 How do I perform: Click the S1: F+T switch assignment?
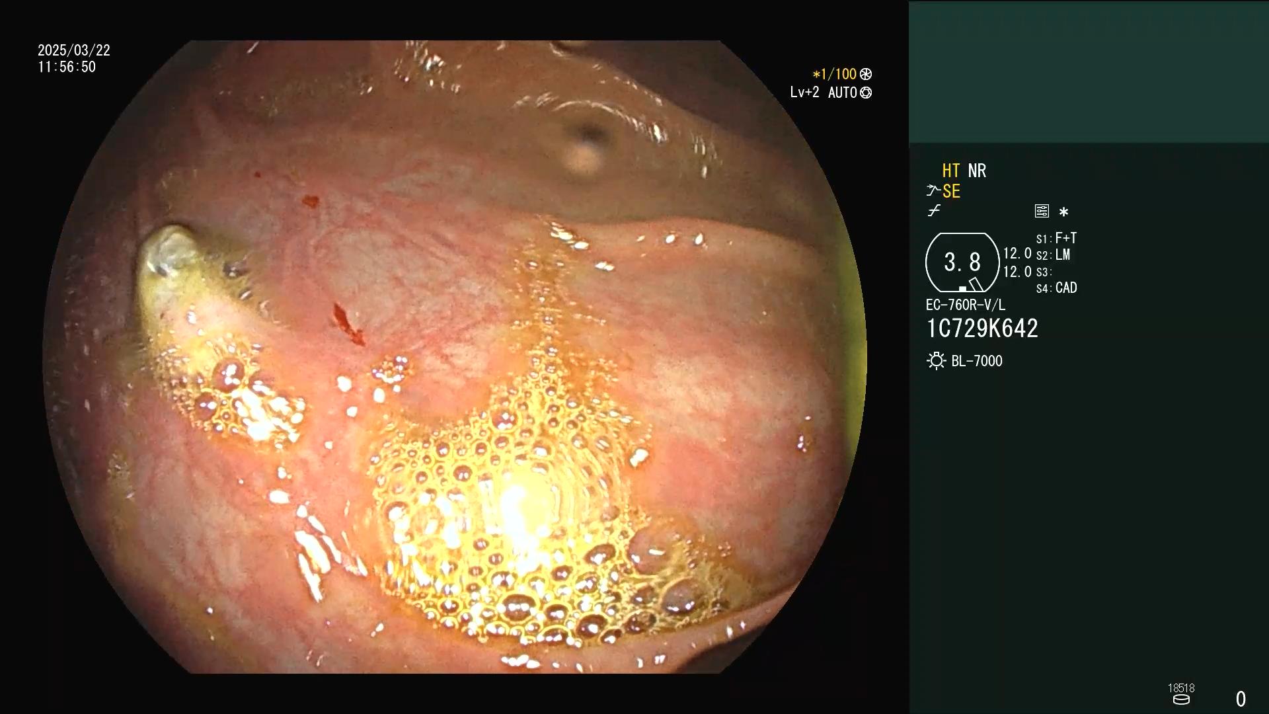click(1056, 238)
